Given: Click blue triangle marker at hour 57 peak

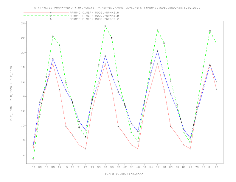Looking at the screenshot, I should point(158,51).
